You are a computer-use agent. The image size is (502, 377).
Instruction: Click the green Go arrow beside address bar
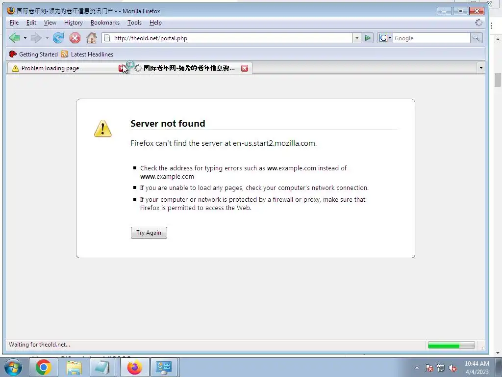[x=368, y=38]
